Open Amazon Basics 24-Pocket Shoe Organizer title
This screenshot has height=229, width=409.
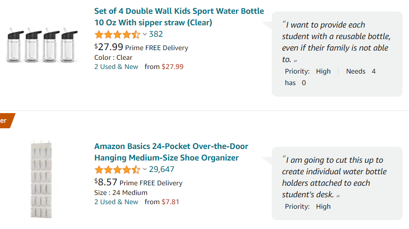tap(171, 152)
